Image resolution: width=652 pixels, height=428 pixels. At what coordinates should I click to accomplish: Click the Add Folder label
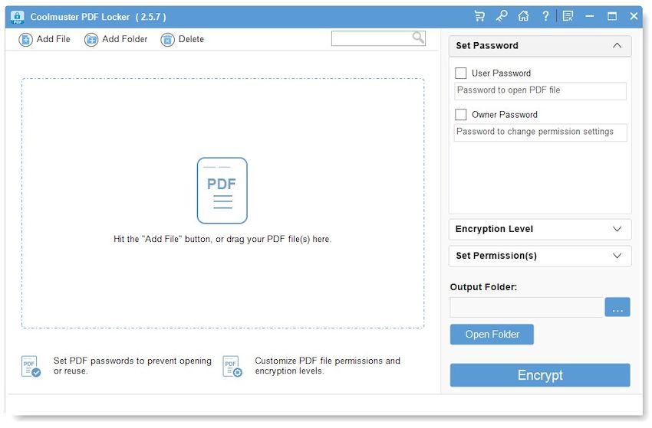coord(125,39)
